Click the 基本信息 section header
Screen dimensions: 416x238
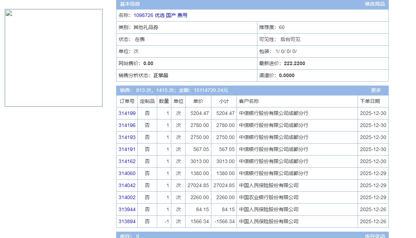click(x=130, y=4)
